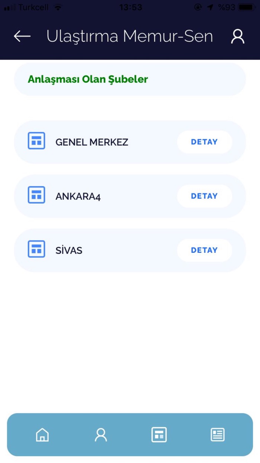The image size is (260, 463).
Task: Select branches grid icon in bottom bar
Action: click(x=159, y=435)
